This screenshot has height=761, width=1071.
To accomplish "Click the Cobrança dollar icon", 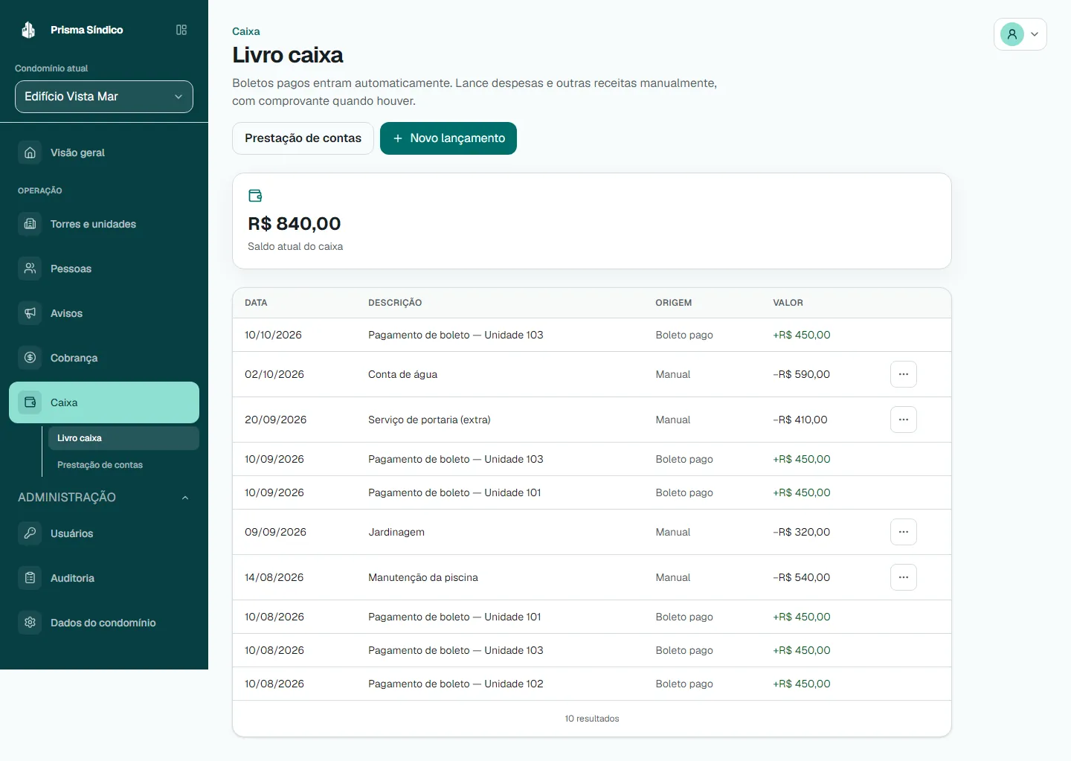I will click(30, 358).
